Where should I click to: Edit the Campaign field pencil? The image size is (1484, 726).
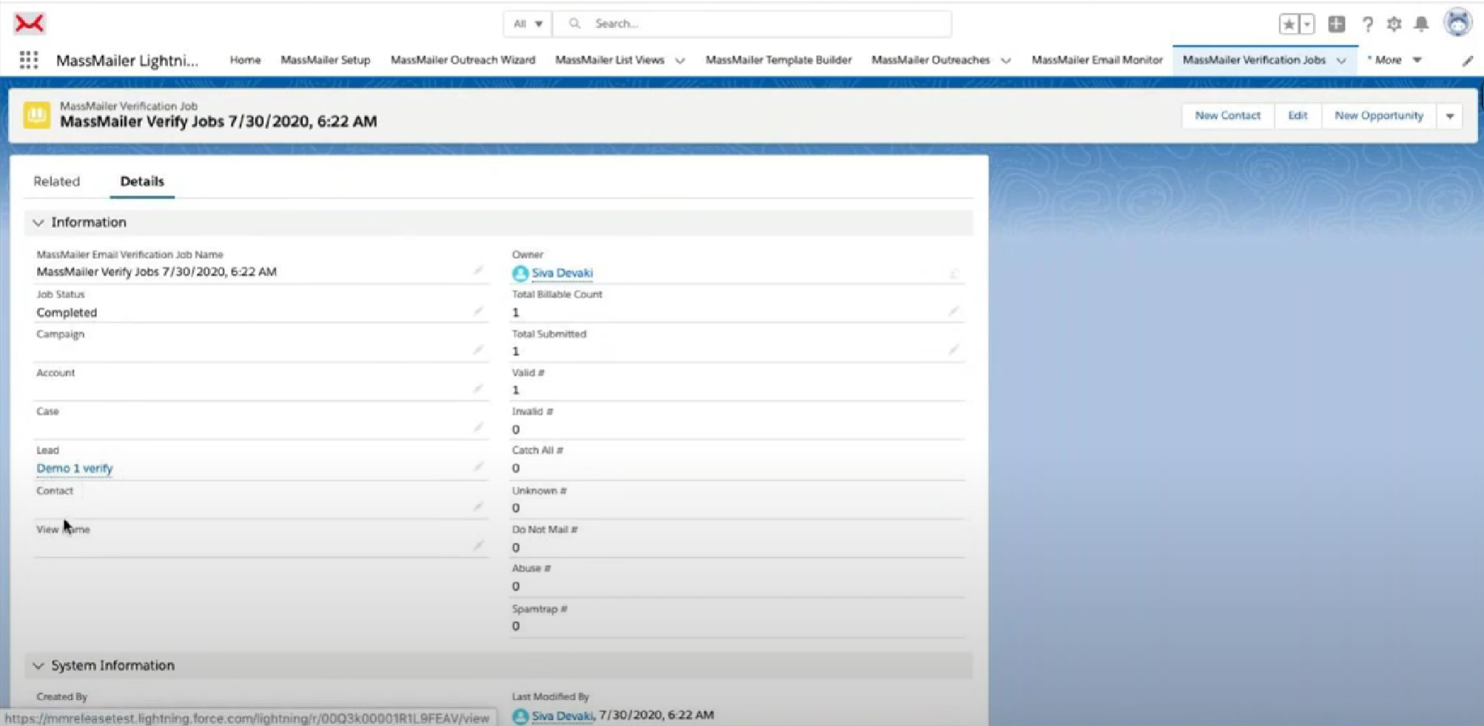click(x=478, y=349)
